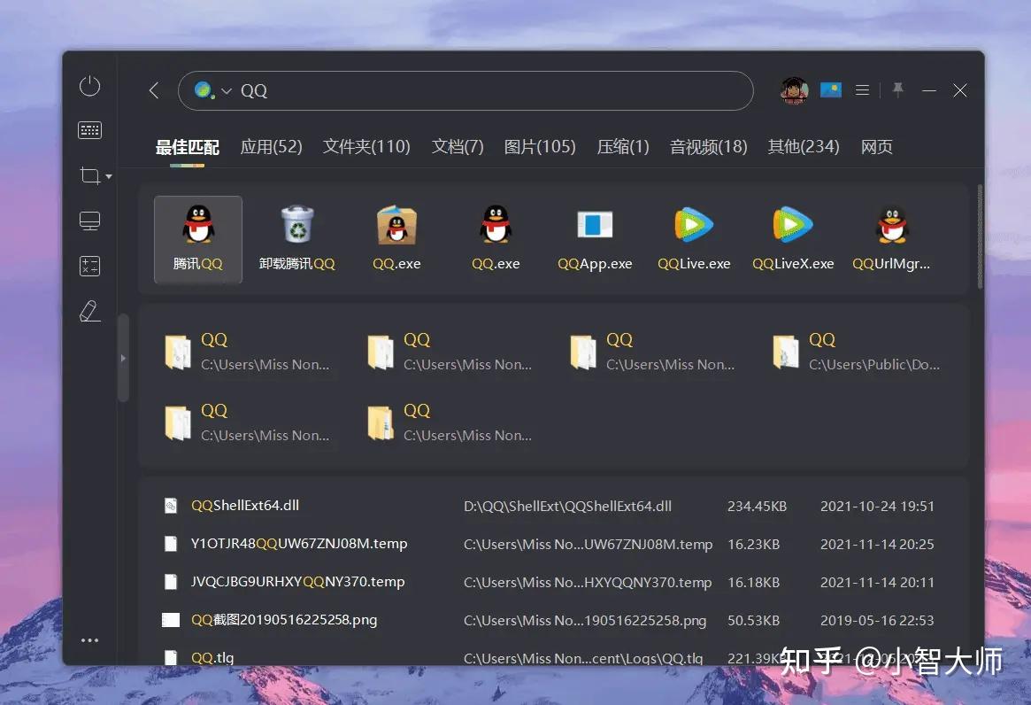Open the QQShellExt64.dll file row
The width and height of the screenshot is (1031, 705).
[x=552, y=506]
